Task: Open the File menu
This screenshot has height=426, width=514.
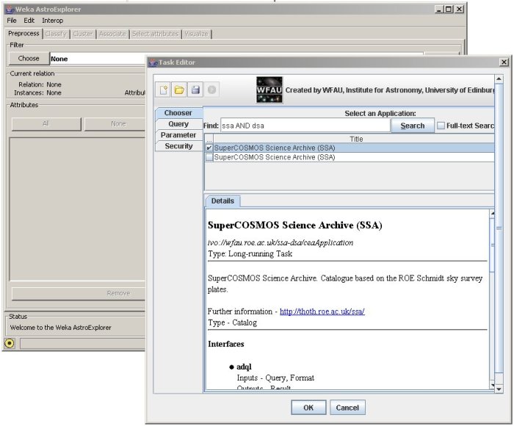Action: point(12,21)
